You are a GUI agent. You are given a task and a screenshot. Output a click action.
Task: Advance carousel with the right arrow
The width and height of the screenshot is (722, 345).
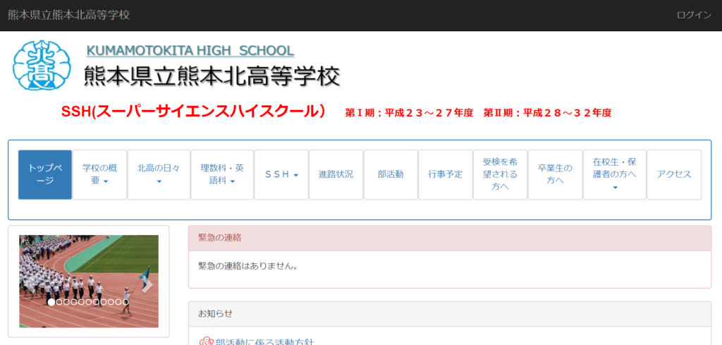147,284
